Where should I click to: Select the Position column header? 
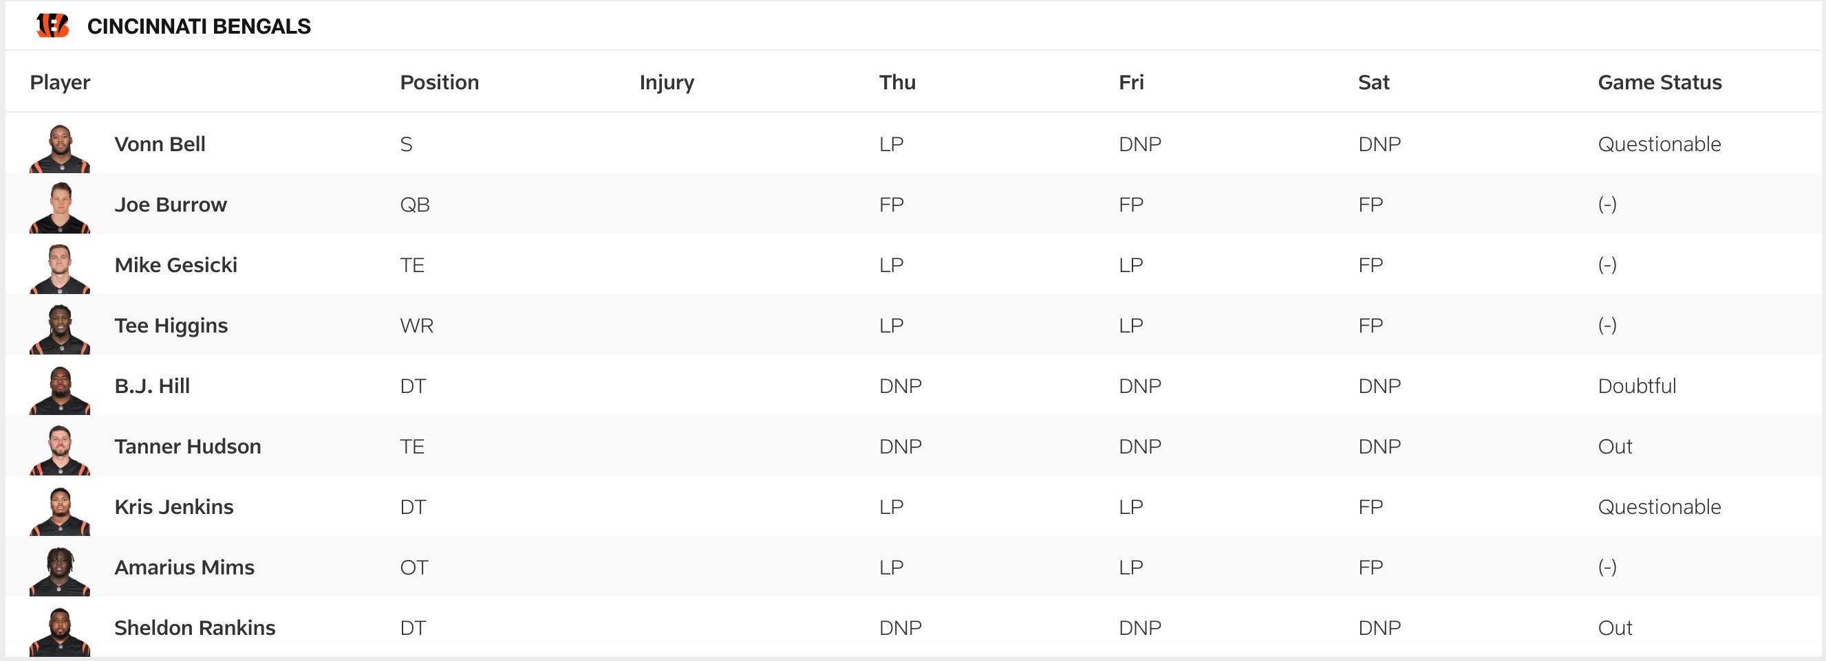pos(440,82)
